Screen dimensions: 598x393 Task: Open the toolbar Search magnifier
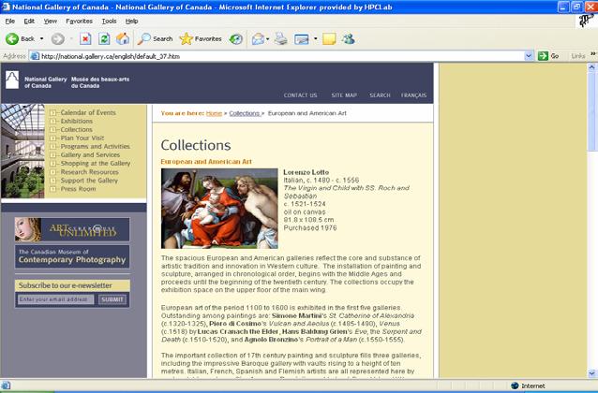[156, 38]
